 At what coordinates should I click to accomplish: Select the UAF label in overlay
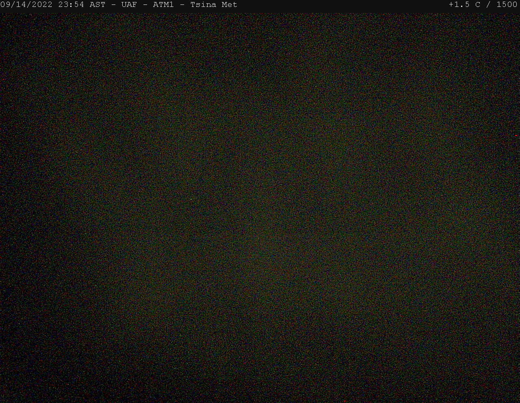(129, 5)
